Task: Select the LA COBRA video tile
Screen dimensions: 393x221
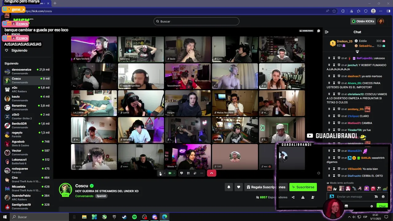Action: coord(94,103)
